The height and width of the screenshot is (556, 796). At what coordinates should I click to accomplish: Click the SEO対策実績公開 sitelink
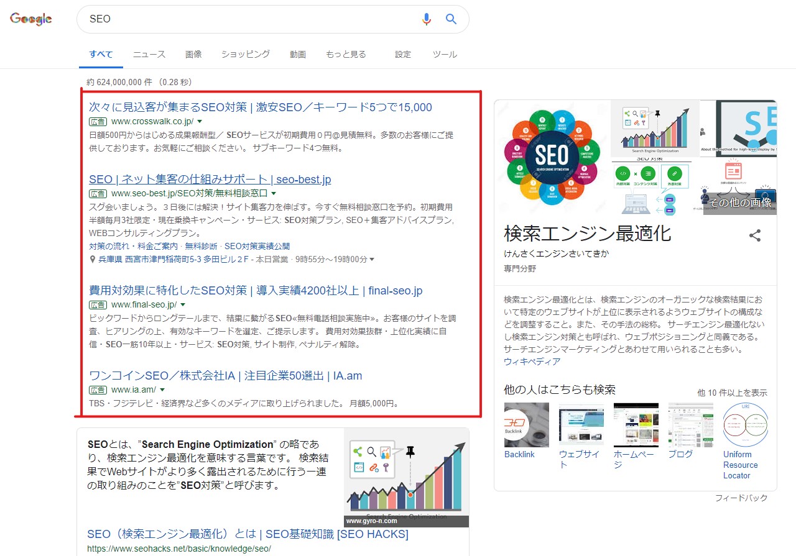click(257, 246)
